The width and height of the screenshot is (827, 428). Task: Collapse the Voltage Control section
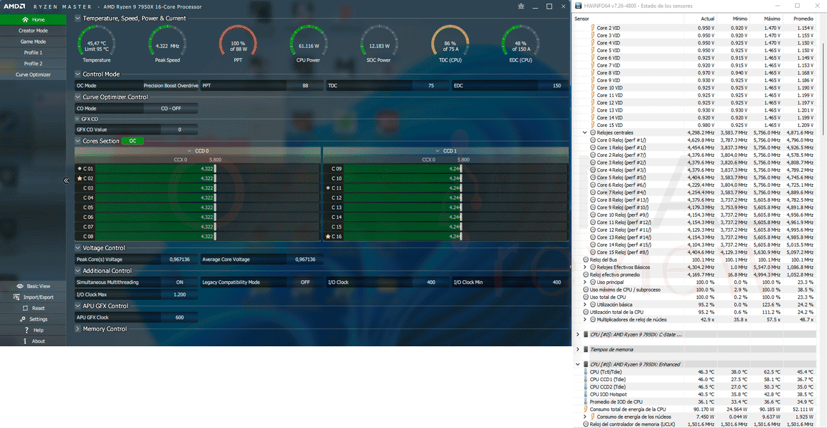[78, 248]
